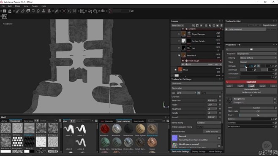Click the Undo stack button

click(x=197, y=83)
